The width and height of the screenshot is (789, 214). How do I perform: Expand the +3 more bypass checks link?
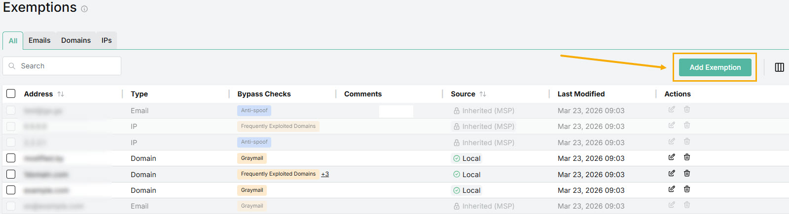(x=325, y=174)
